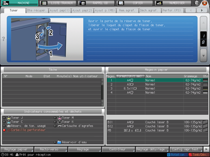Screen dimensions: 210x157
Task: Open the MACHINE screen tab
Action: click(19, 3)
